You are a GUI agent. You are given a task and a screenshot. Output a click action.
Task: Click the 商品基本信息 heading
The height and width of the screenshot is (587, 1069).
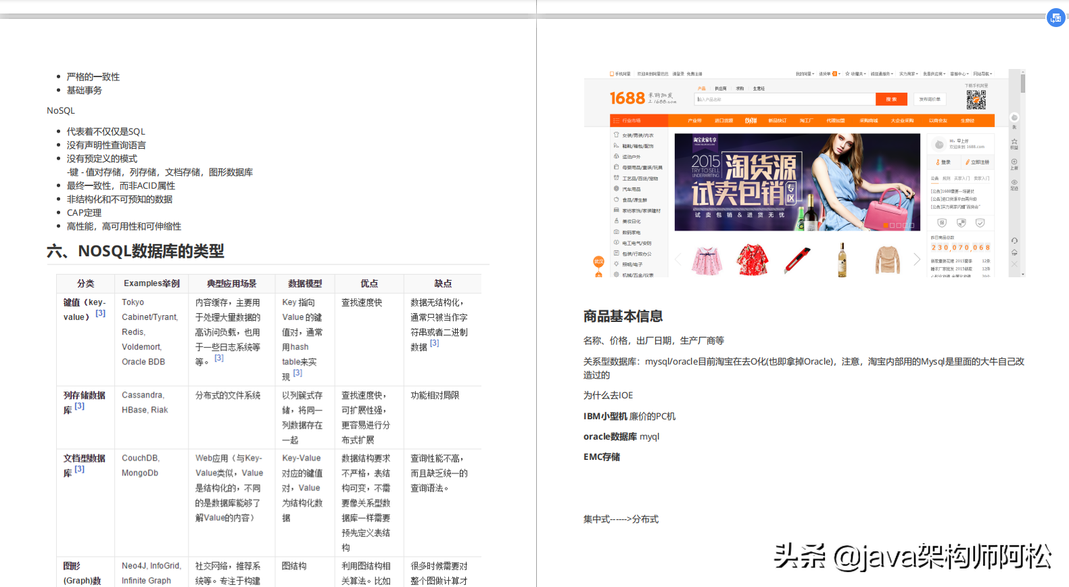[x=623, y=316]
